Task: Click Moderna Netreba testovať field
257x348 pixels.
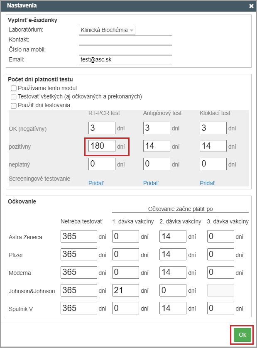Action: tap(79, 272)
